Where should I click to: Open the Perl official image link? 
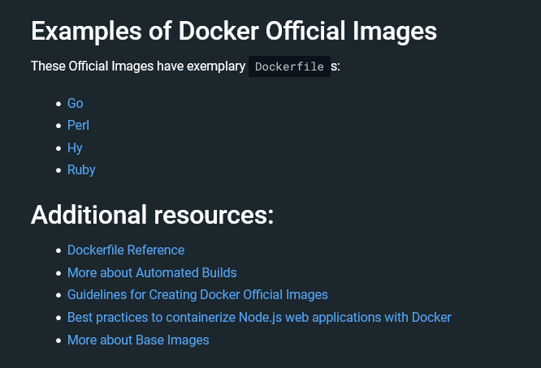(x=78, y=125)
